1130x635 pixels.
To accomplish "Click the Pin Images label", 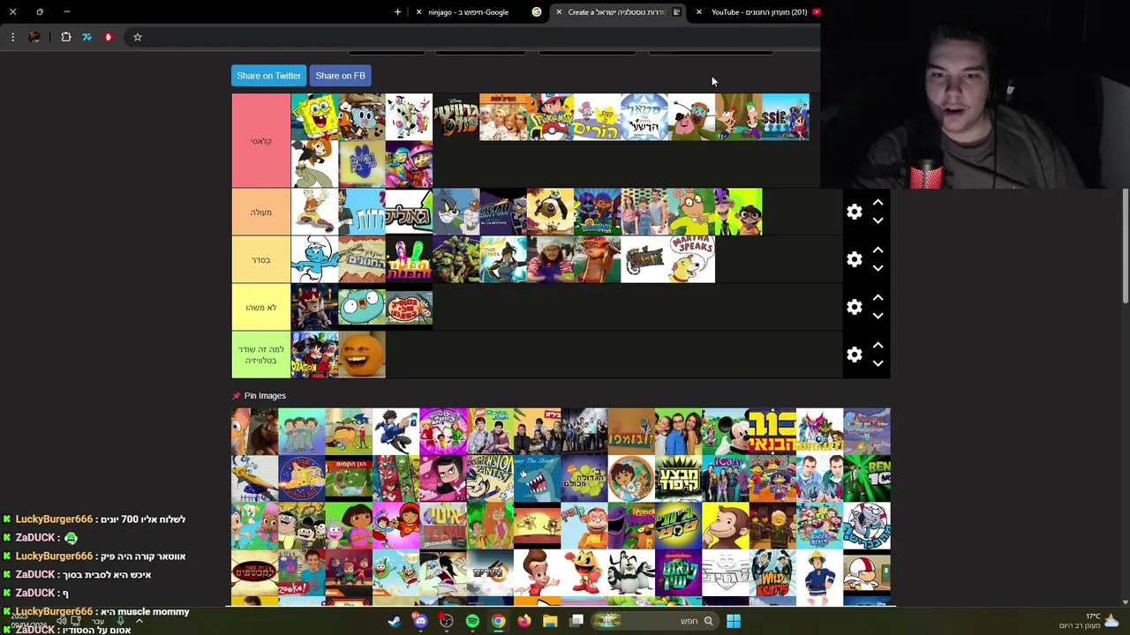I will (265, 396).
